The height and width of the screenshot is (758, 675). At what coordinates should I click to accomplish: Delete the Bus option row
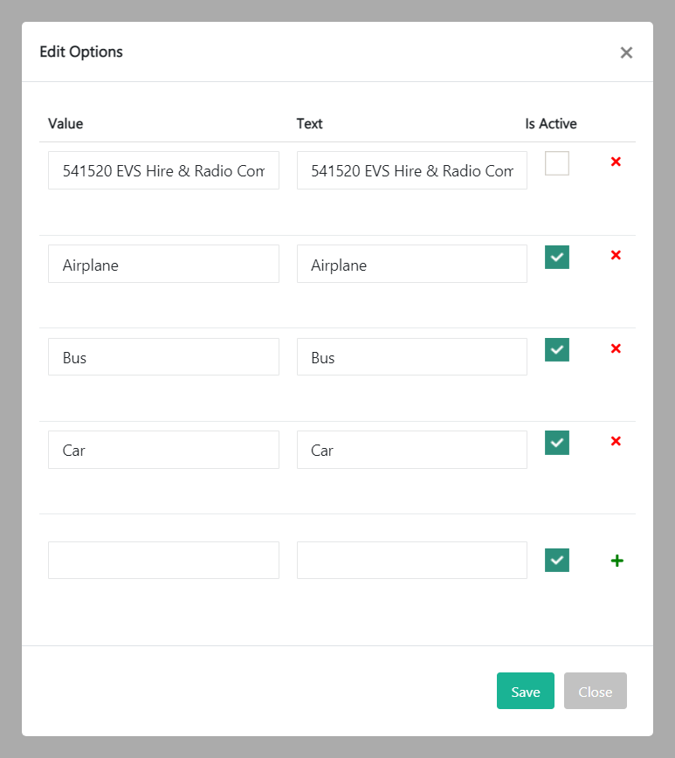(616, 348)
